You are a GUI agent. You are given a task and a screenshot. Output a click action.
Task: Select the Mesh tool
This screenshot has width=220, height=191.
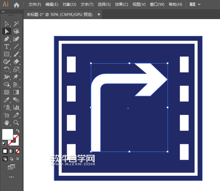7,92
